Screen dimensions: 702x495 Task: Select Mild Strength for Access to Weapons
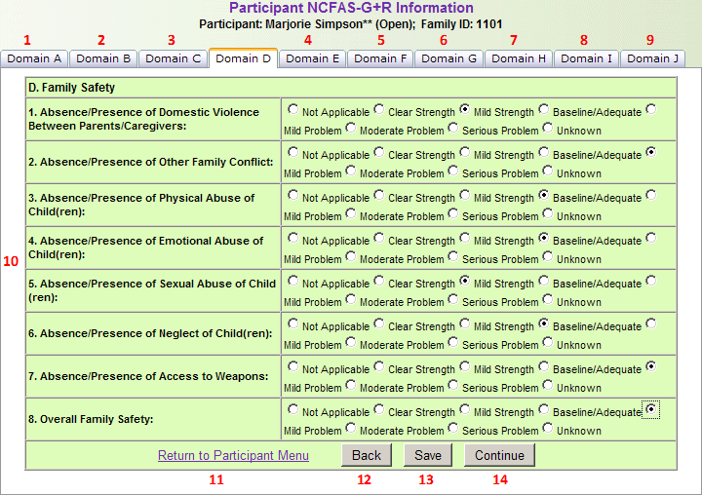(x=464, y=367)
